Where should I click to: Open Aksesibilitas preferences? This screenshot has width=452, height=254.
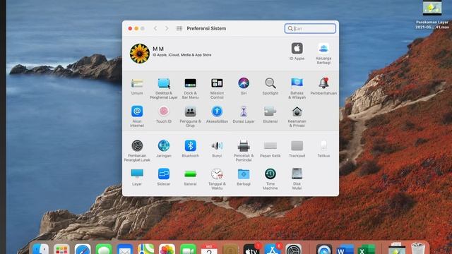tap(217, 114)
